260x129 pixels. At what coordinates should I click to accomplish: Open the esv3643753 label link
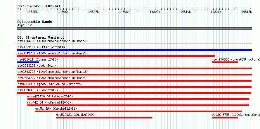pyautogui.click(x=236, y=115)
